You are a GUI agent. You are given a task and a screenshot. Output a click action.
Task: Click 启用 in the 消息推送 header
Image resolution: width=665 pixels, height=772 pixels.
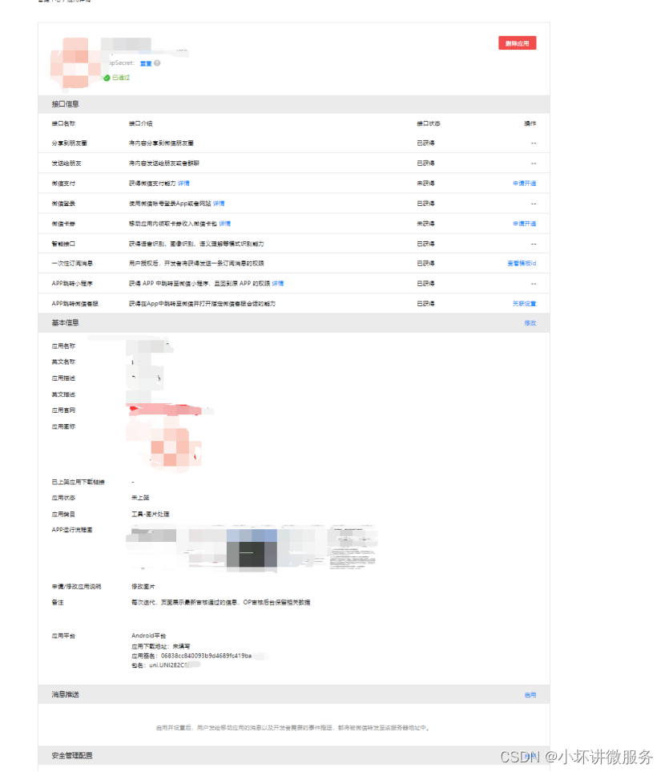pyautogui.click(x=530, y=695)
